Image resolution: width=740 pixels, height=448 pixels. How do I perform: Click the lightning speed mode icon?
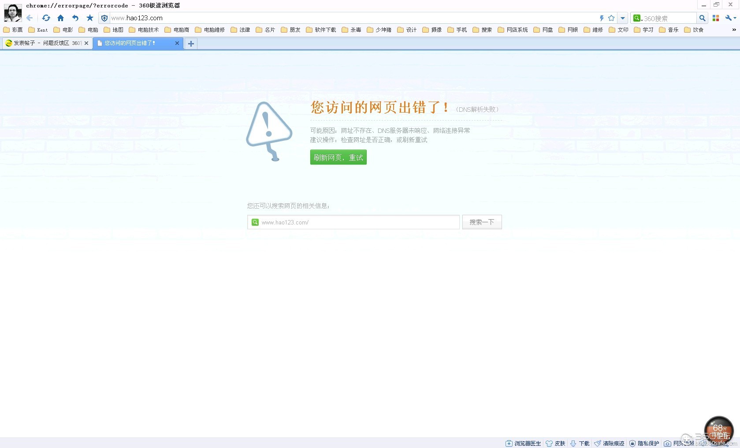602,18
